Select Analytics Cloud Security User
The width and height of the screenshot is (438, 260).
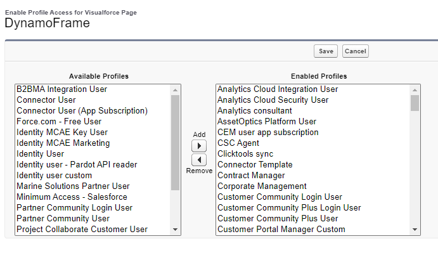[x=273, y=100]
